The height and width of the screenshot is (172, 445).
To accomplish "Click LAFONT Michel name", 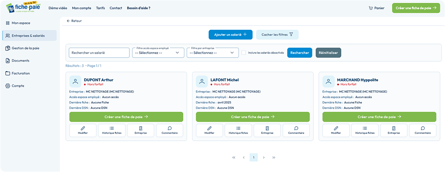I will click(224, 80).
